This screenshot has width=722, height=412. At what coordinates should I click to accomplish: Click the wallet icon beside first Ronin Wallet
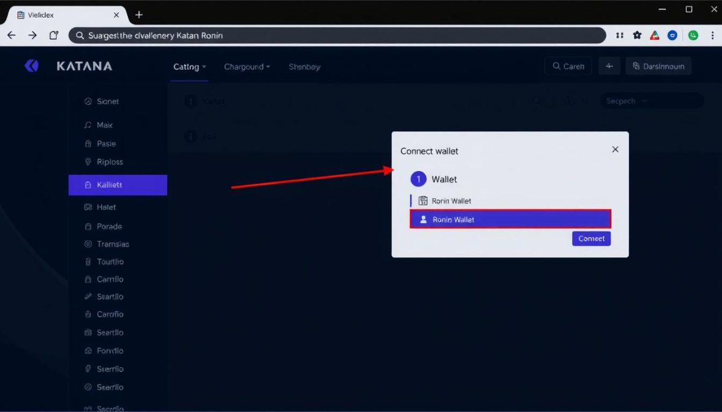[423, 201]
